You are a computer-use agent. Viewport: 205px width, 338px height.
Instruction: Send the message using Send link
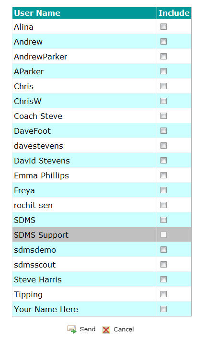[x=88, y=329]
